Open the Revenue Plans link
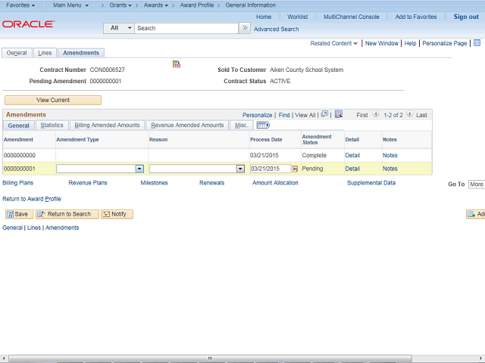This screenshot has width=485, height=363. click(88, 183)
